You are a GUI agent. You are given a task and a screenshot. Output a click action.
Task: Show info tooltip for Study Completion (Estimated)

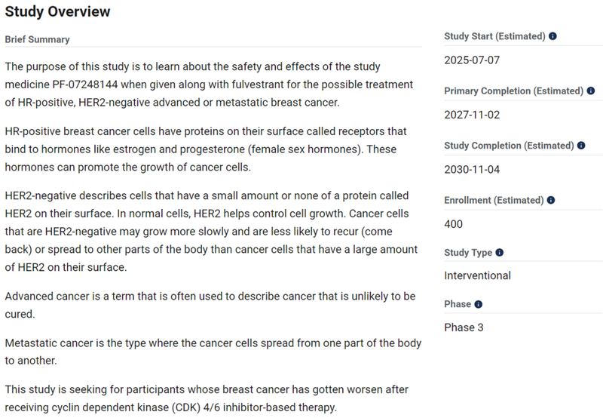581,146
